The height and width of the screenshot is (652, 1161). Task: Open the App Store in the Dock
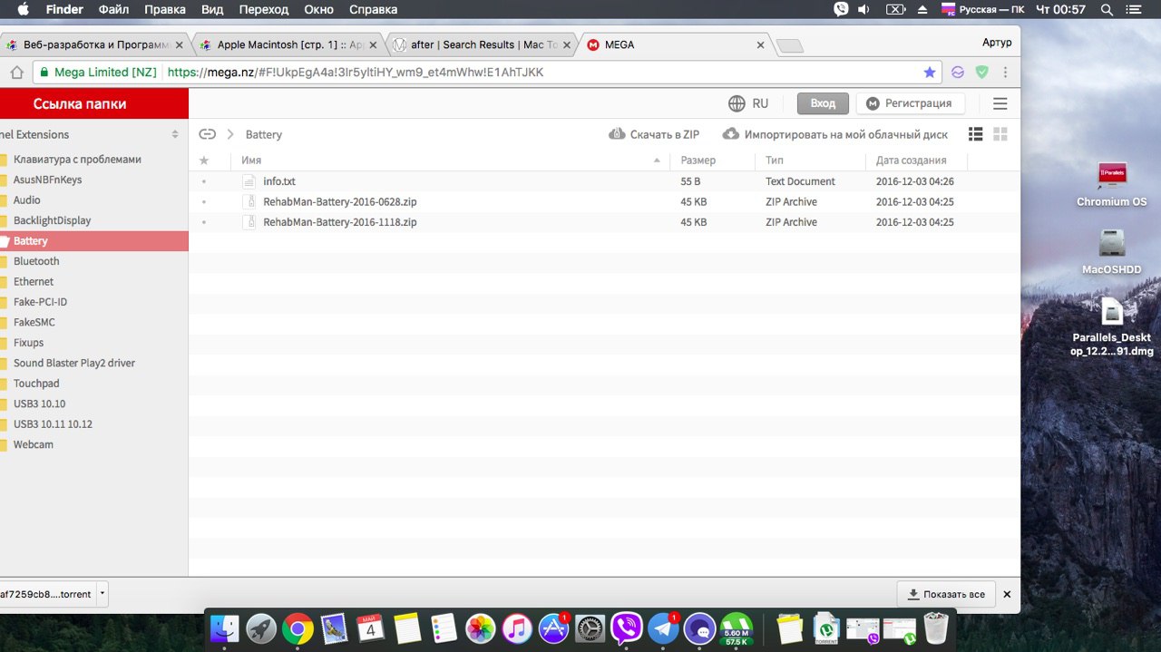553,628
